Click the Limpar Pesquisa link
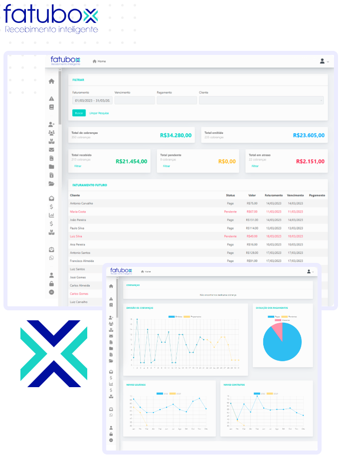Viewport: 343px width, 459px height. point(99,113)
